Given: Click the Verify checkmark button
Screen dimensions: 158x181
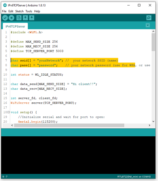Looking at the screenshot, I should 5,18.
